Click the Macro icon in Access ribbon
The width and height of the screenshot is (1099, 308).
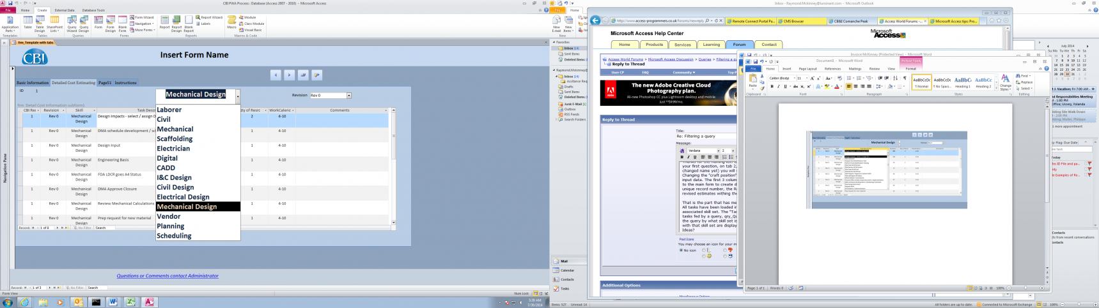(x=231, y=23)
